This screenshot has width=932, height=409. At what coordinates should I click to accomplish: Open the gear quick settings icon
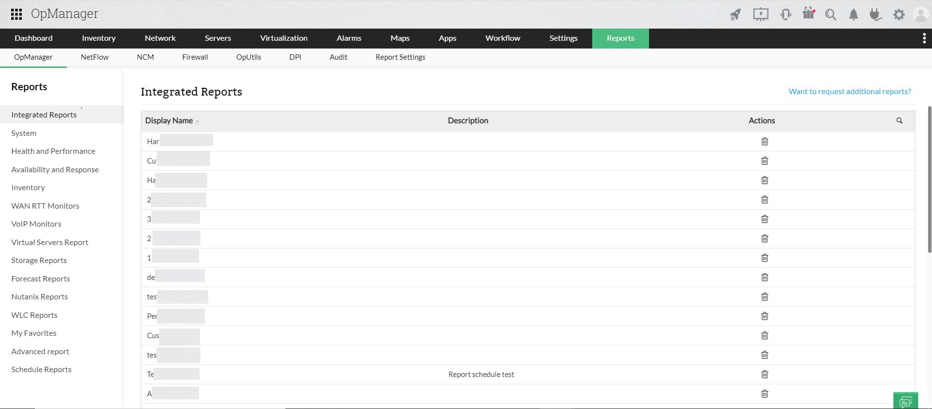tap(899, 15)
